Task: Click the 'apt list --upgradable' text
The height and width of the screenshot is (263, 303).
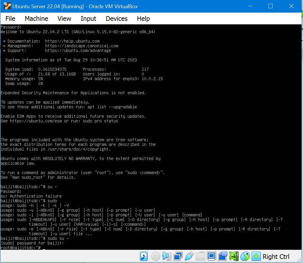Action: [x=112, y=107]
